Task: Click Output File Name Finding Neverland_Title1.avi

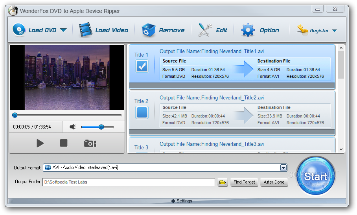Action: 212,51
